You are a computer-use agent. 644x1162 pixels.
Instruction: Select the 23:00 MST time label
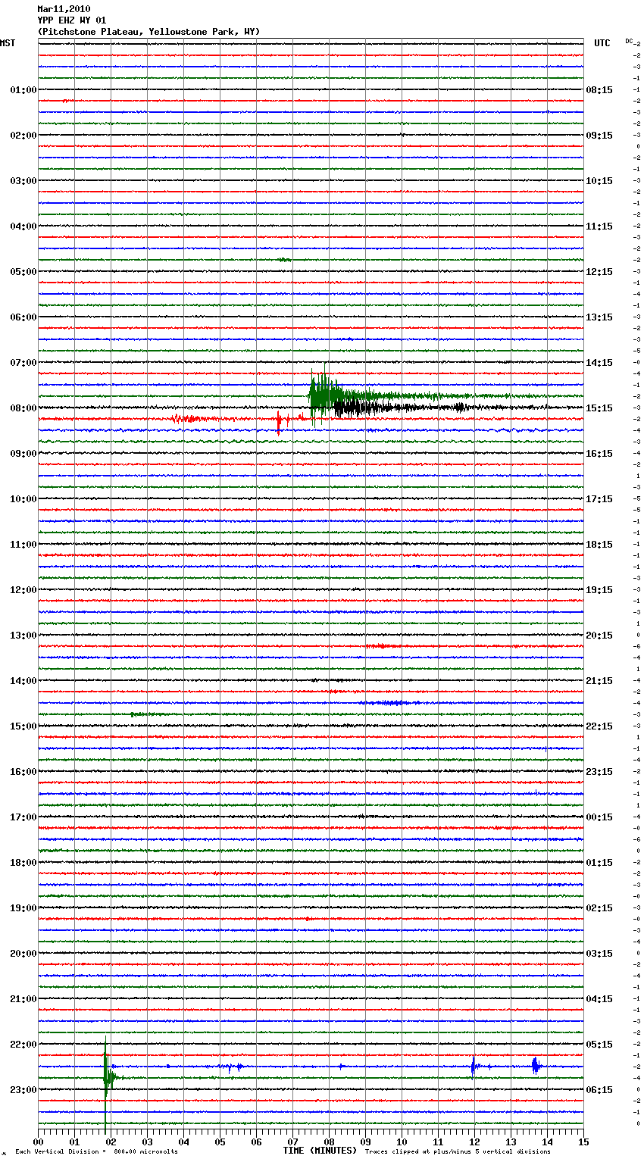pos(23,1090)
